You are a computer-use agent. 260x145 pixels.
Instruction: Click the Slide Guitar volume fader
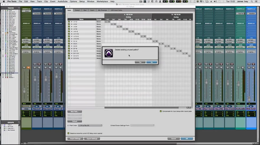pos(249,99)
